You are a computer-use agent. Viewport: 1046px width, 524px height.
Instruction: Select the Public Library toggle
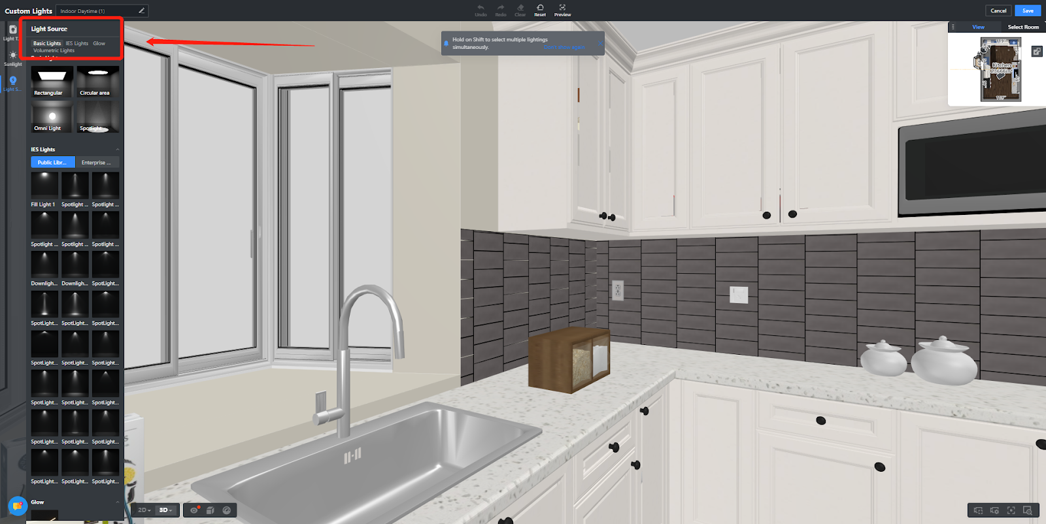click(52, 162)
